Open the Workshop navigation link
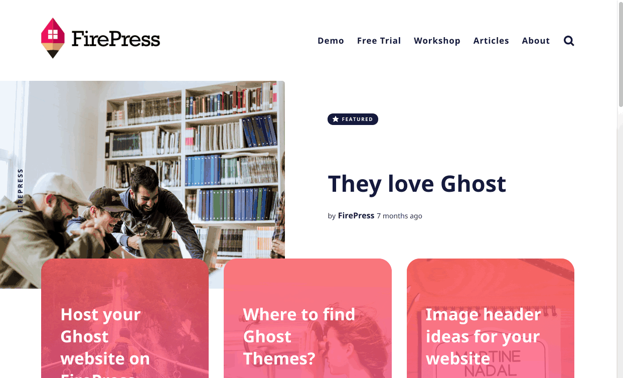 (437, 41)
